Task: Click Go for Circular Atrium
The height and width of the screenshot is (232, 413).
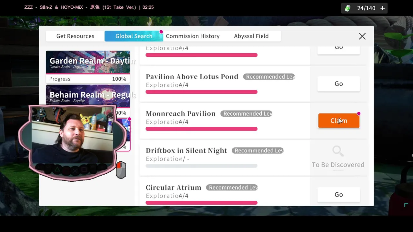Action: coord(339,195)
